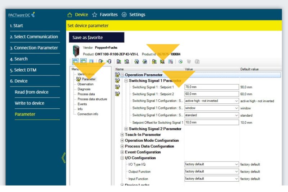Image resolution: width=288 pixels, height=192 pixels.
Task: Select 'Diagnosis' in the menu tree
Action: click(84, 89)
